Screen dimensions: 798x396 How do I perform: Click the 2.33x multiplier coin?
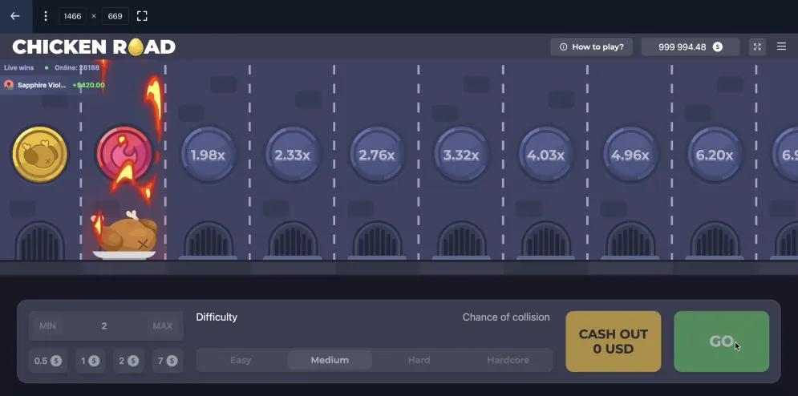292,155
